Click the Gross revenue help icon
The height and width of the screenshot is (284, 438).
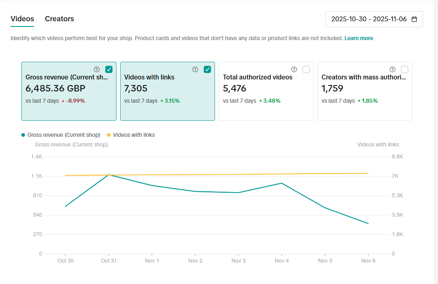97,69
